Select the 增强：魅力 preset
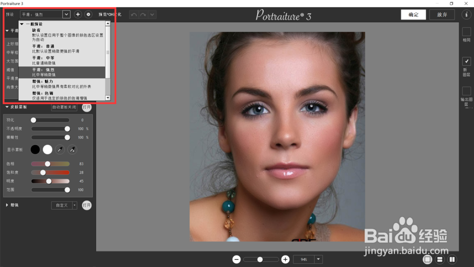This screenshot has width=474, height=267. point(62,84)
